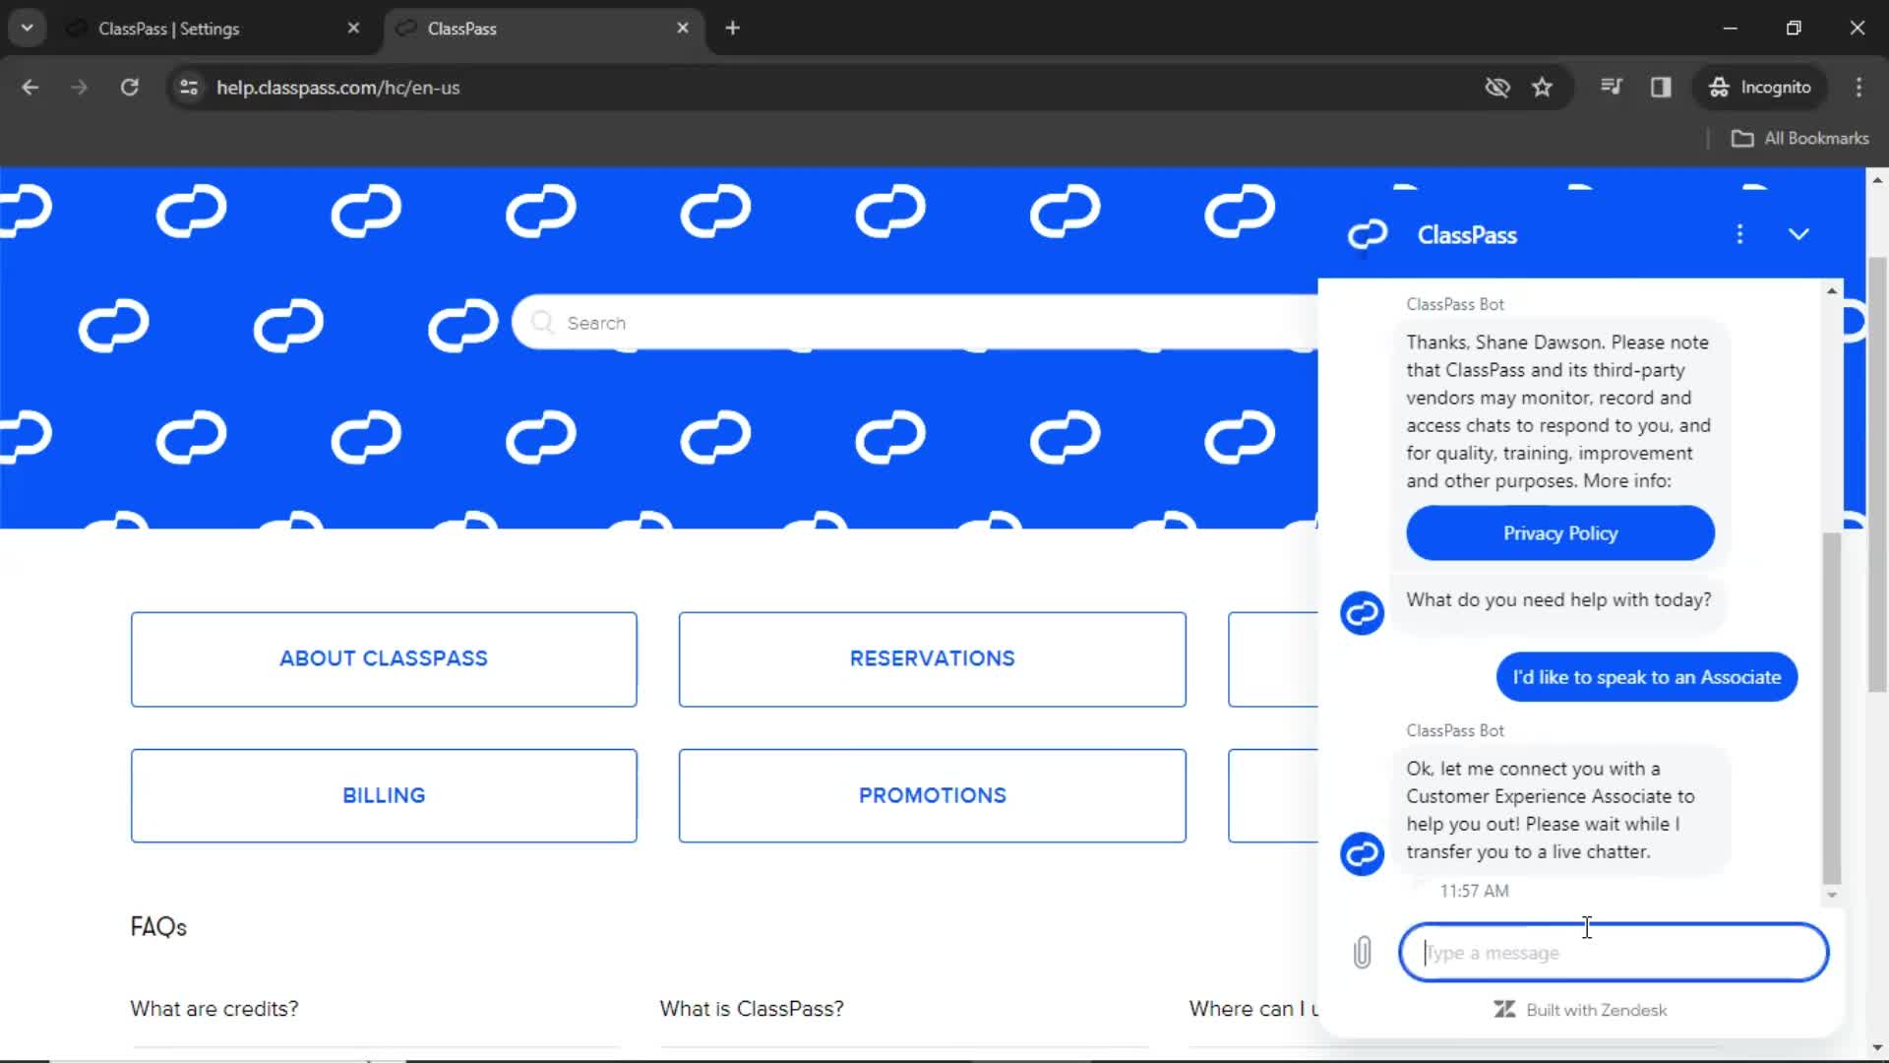This screenshot has height=1063, width=1889.
Task: Close the ClassPass | Settings tab
Action: click(353, 29)
